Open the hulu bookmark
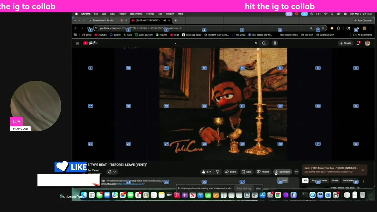 click(x=128, y=35)
